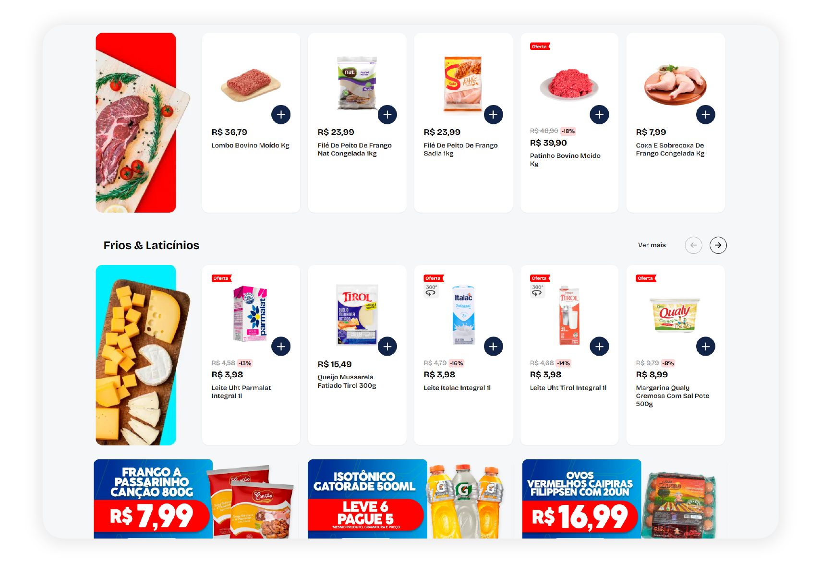Add Lombo Bovino Moído Kg to cart
821x563 pixels.
click(281, 115)
